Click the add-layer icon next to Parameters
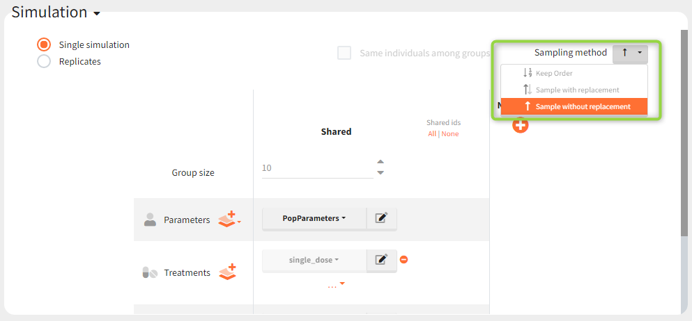Screen dimensions: 692x321 [229, 220]
